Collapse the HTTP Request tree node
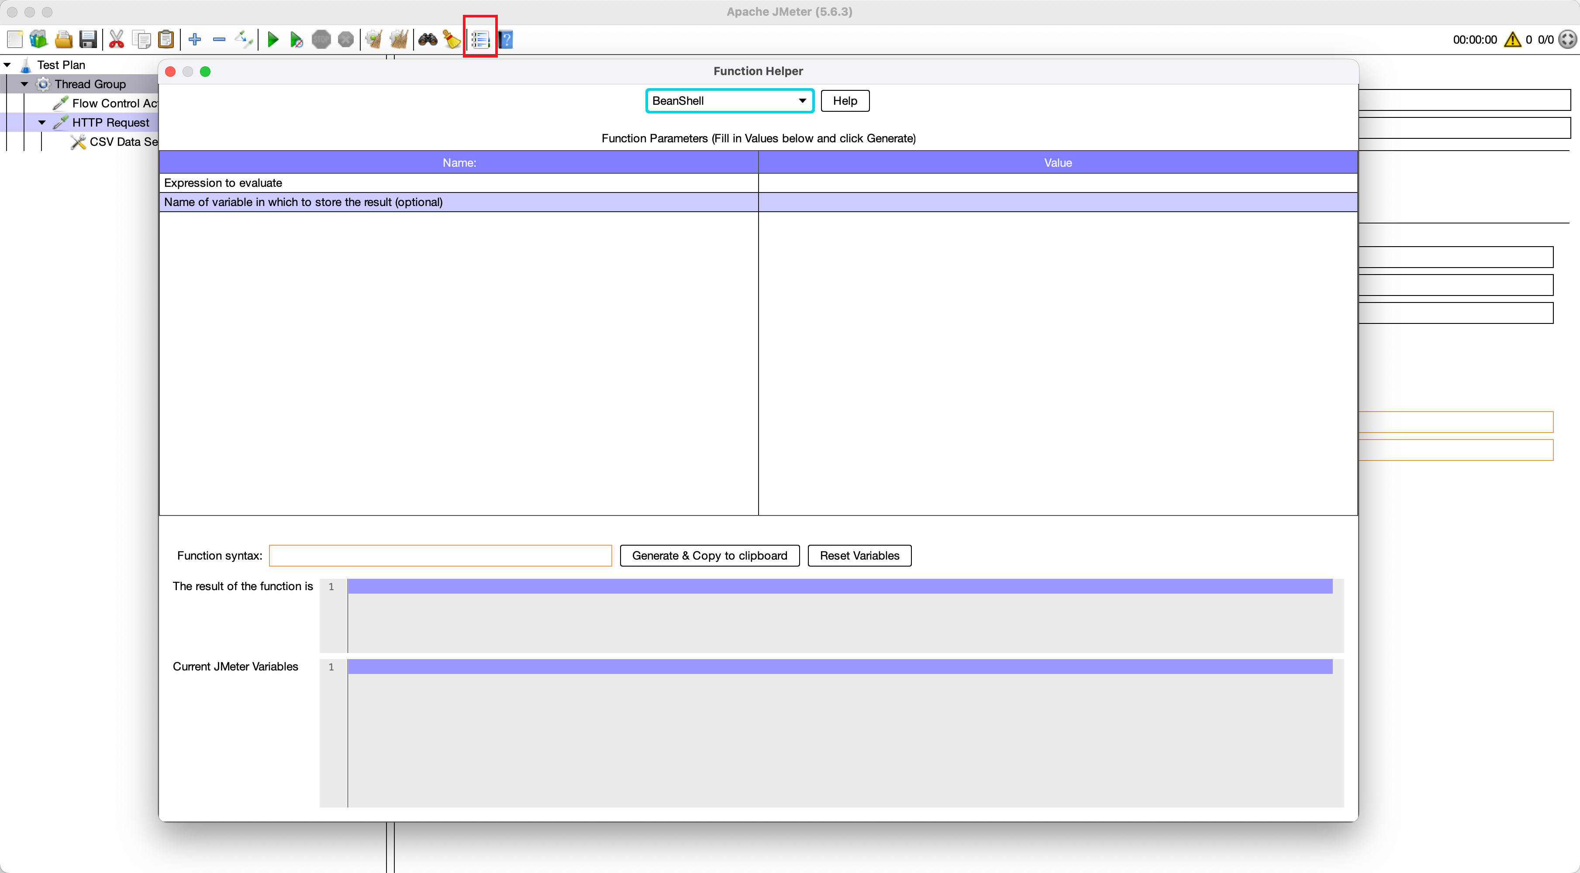The height and width of the screenshot is (873, 1580). point(42,123)
